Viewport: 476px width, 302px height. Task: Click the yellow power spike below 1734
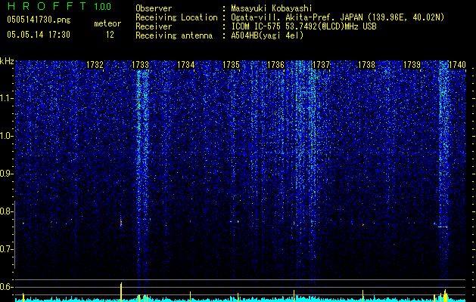pyautogui.click(x=191, y=296)
